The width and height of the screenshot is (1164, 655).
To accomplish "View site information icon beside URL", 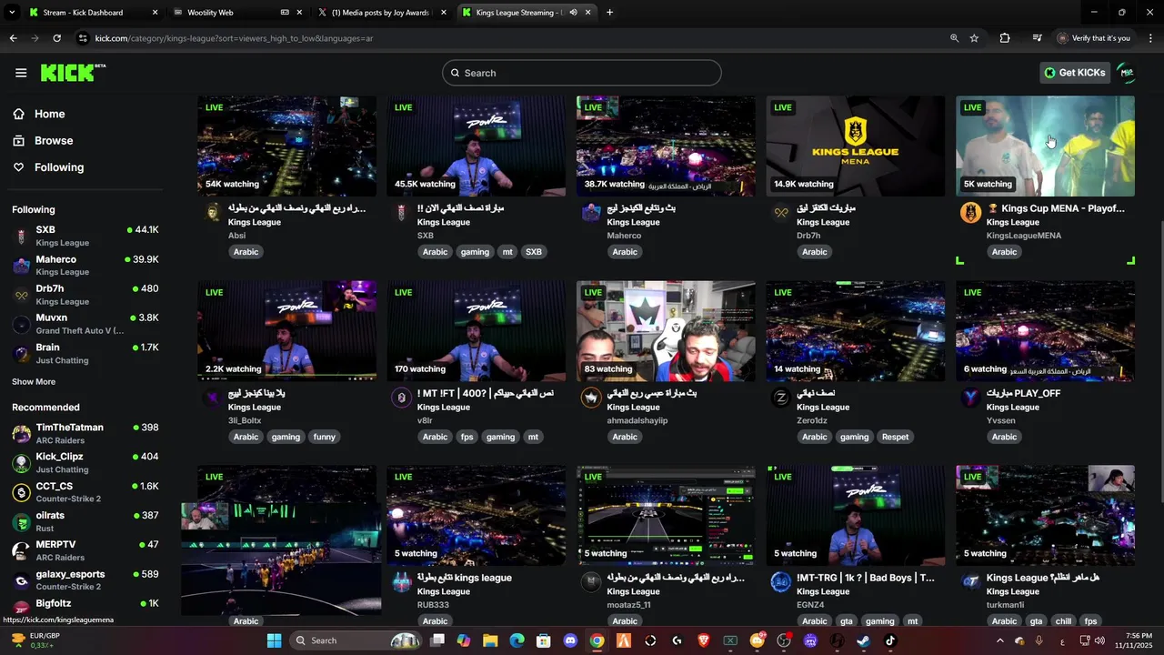I will pos(84,38).
